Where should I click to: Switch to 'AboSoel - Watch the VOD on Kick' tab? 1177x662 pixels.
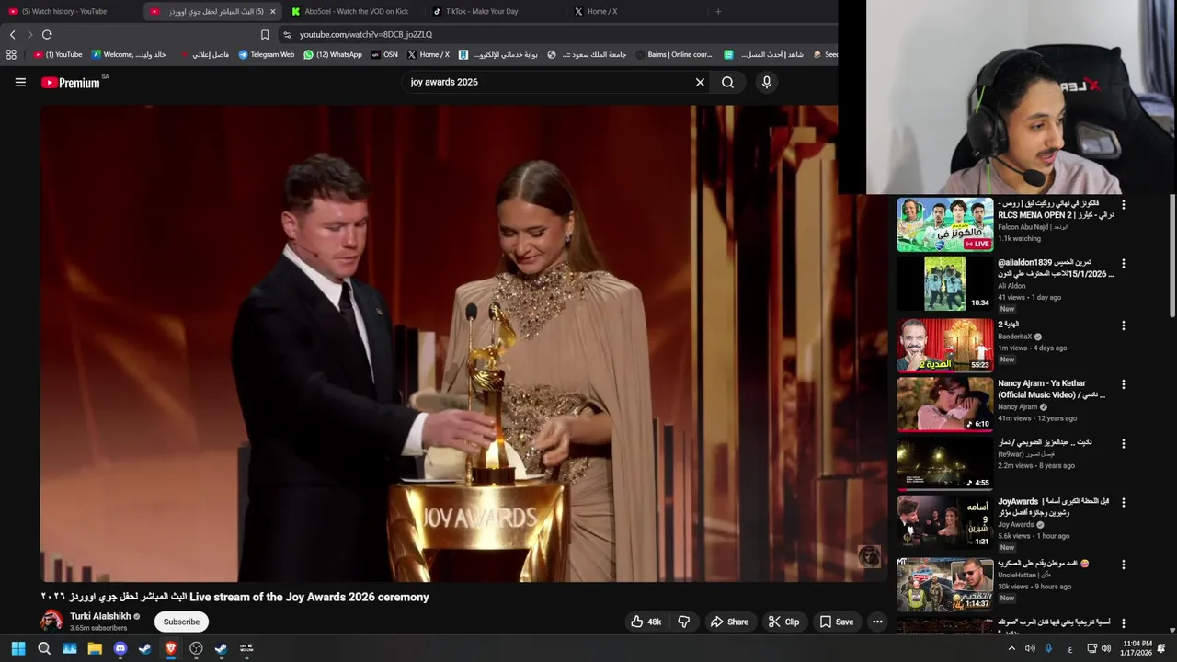coord(355,11)
